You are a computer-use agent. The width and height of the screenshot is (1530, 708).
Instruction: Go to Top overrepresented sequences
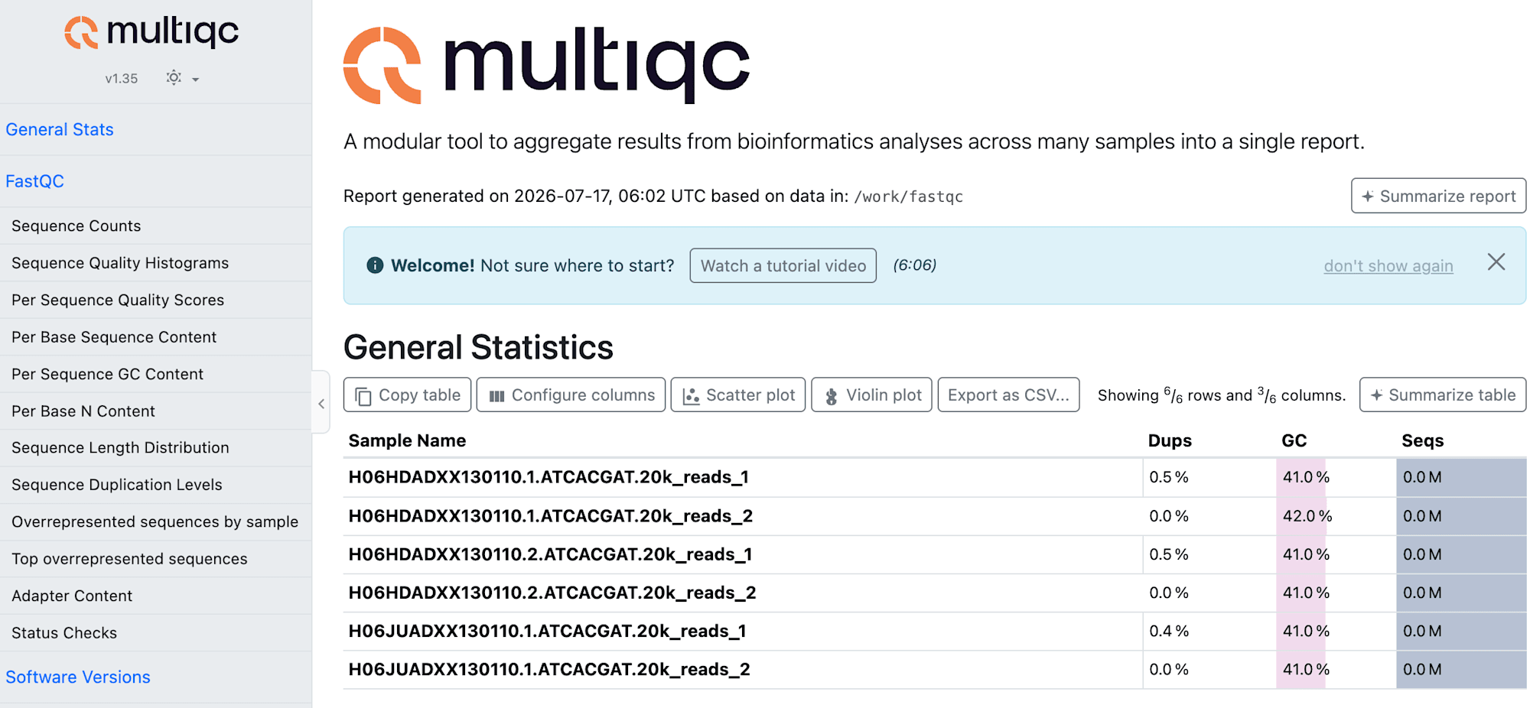click(x=129, y=558)
